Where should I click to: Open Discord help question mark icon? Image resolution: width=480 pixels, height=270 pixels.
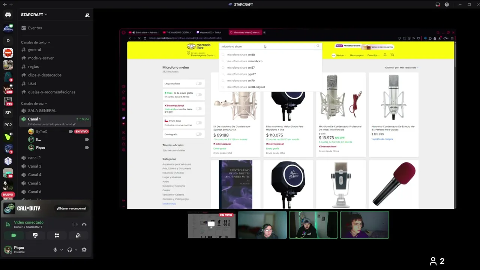pos(447,4)
